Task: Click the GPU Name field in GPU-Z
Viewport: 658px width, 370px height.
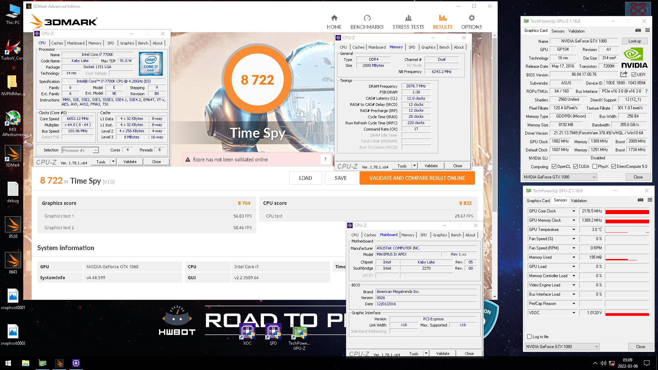Action: 584,41
